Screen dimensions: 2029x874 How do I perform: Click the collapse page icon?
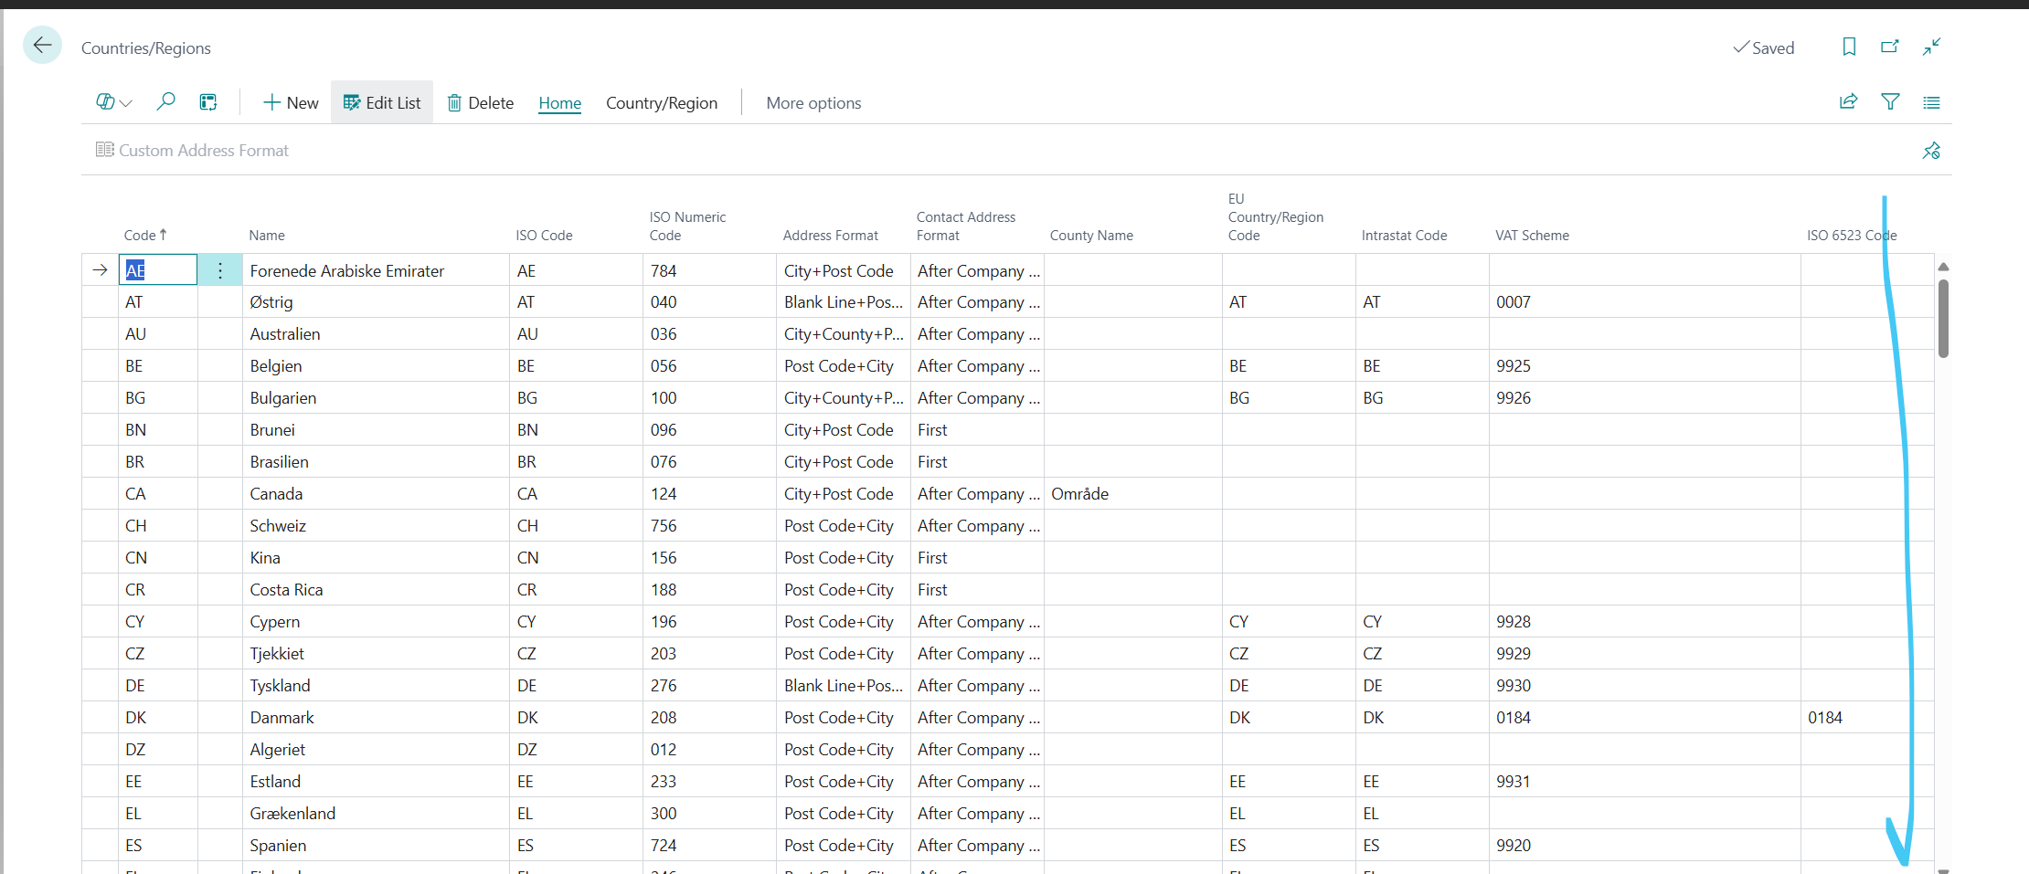[1931, 47]
